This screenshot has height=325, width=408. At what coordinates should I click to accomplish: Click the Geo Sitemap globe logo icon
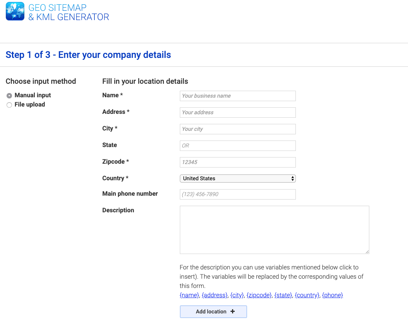point(15,11)
